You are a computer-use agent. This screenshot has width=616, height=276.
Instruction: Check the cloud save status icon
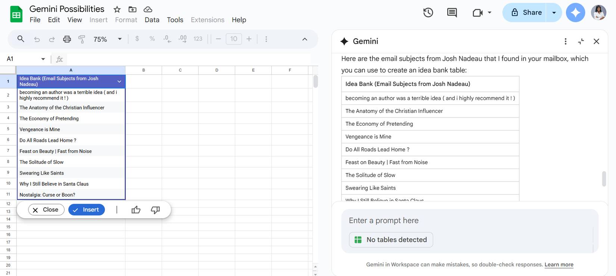(x=148, y=9)
